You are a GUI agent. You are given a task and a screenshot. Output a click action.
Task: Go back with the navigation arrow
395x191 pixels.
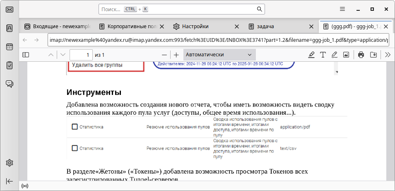pyautogui.click(x=25, y=40)
